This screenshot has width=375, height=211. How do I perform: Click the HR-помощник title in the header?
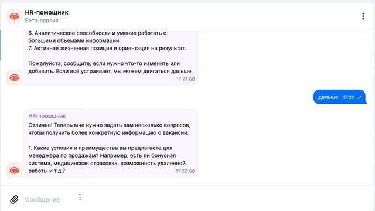coord(47,12)
